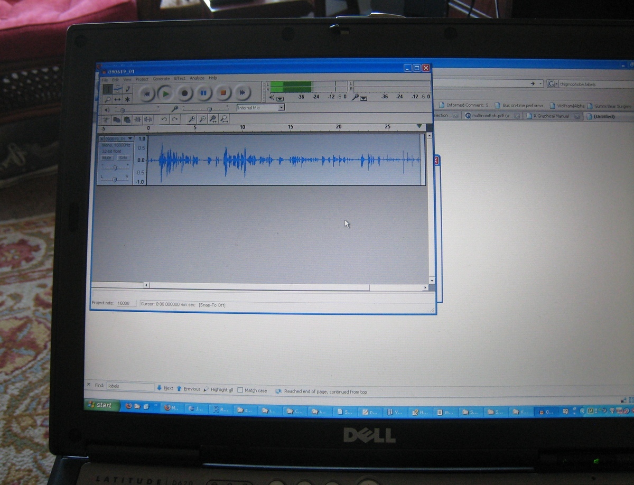Toggle the track Solo button

point(123,157)
